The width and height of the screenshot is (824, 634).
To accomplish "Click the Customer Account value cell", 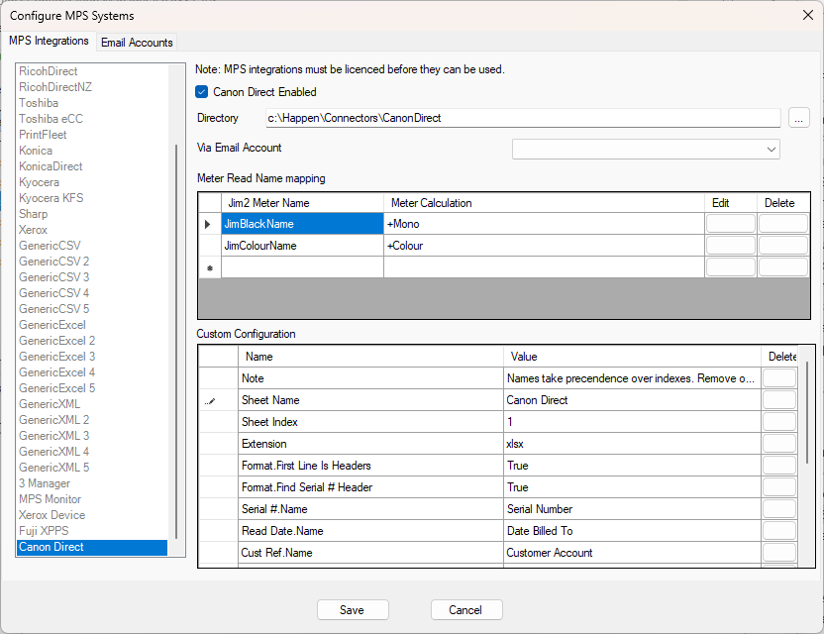I will (x=632, y=553).
